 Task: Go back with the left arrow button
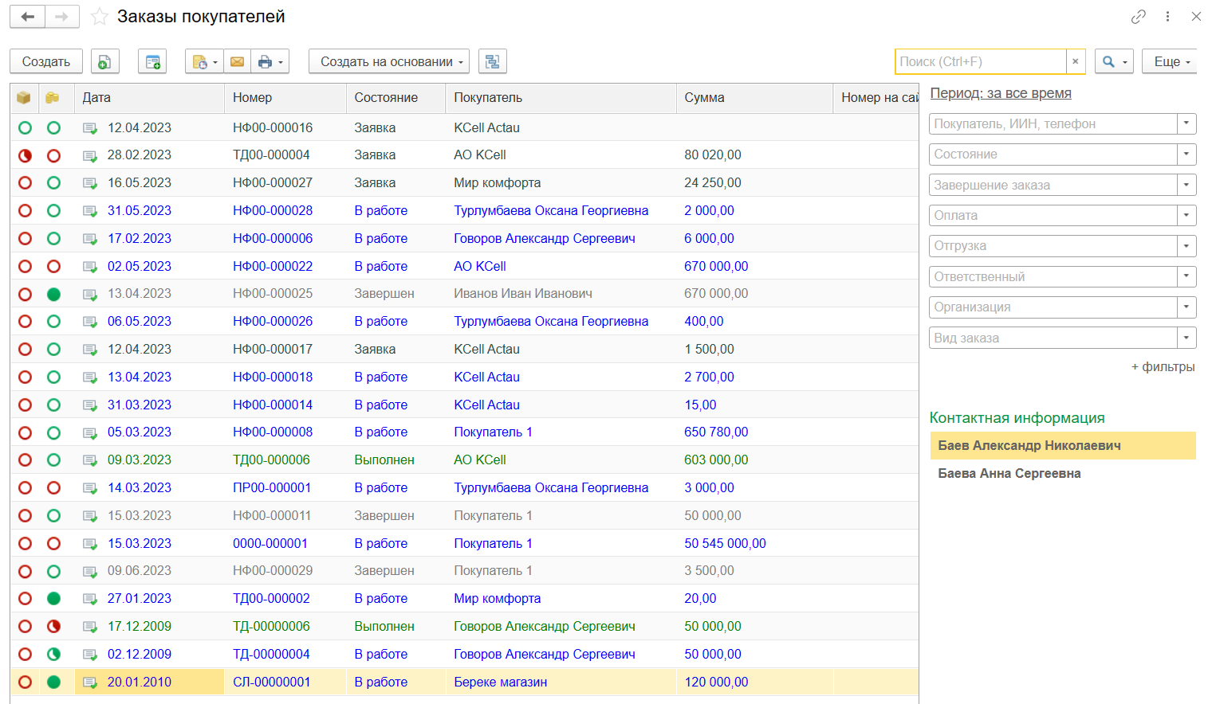pos(28,17)
